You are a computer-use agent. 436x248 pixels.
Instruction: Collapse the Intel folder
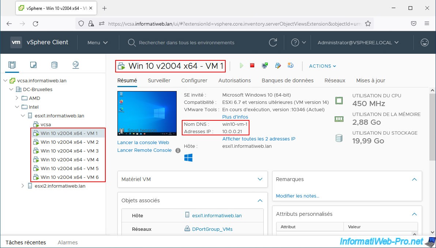(x=17, y=107)
